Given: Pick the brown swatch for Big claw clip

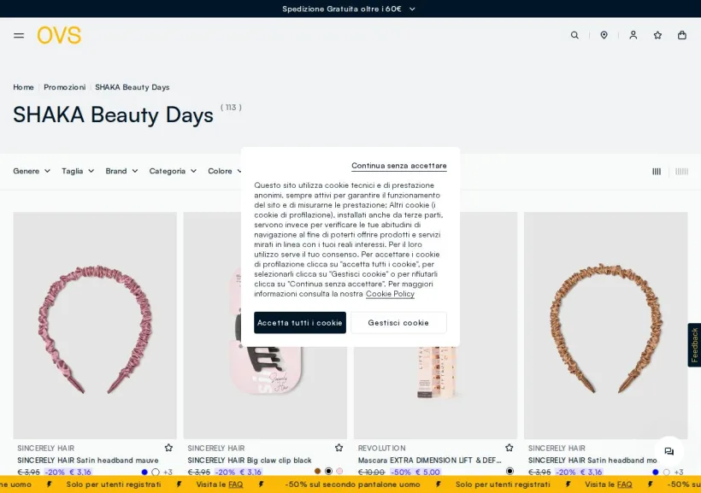Looking at the screenshot, I should click(x=317, y=471).
